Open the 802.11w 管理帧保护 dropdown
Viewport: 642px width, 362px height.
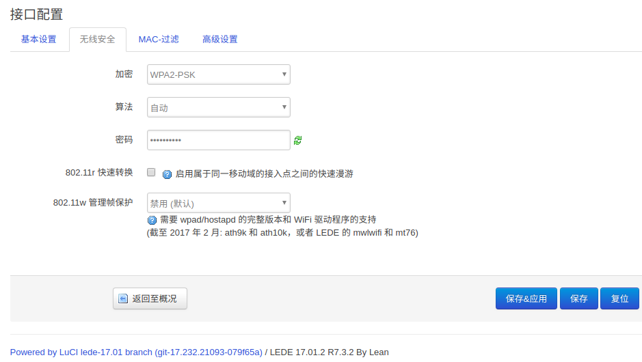coord(219,203)
